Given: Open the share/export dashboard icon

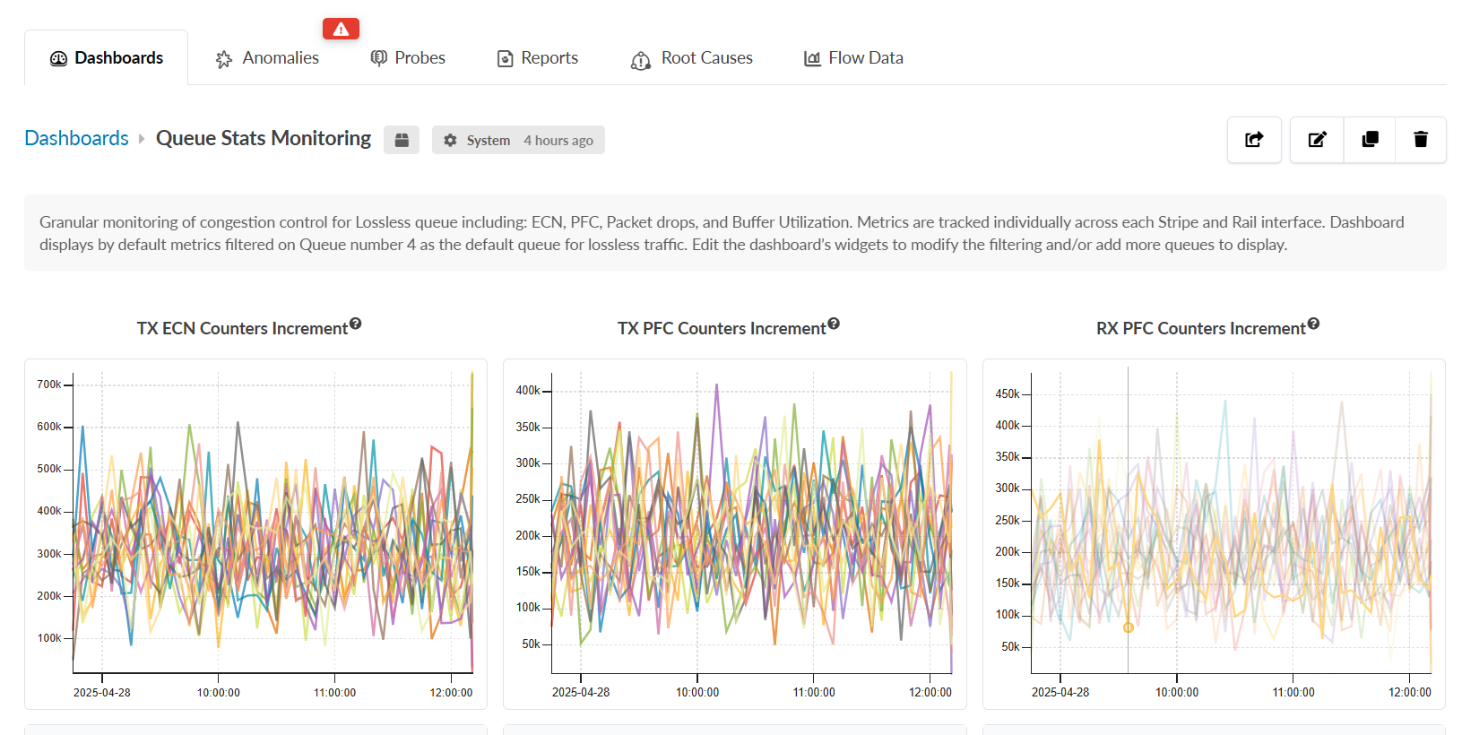Looking at the screenshot, I should (1254, 140).
